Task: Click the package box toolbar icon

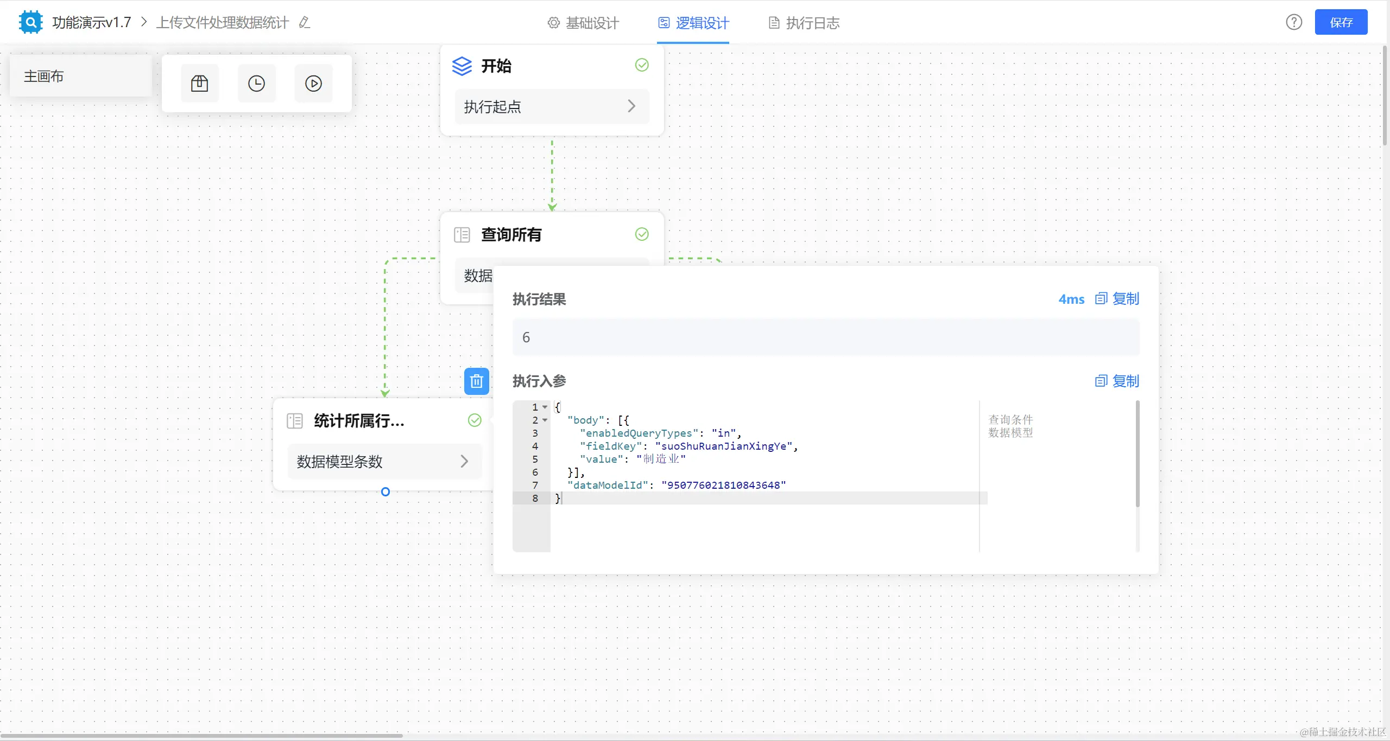Action: pos(199,84)
